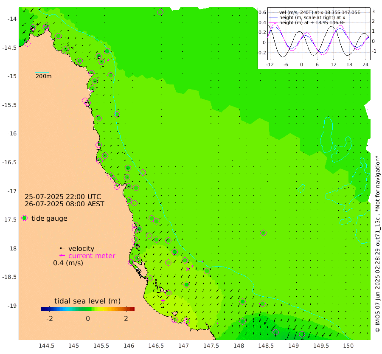Click the '147.5' longitude tick label

click(x=211, y=346)
